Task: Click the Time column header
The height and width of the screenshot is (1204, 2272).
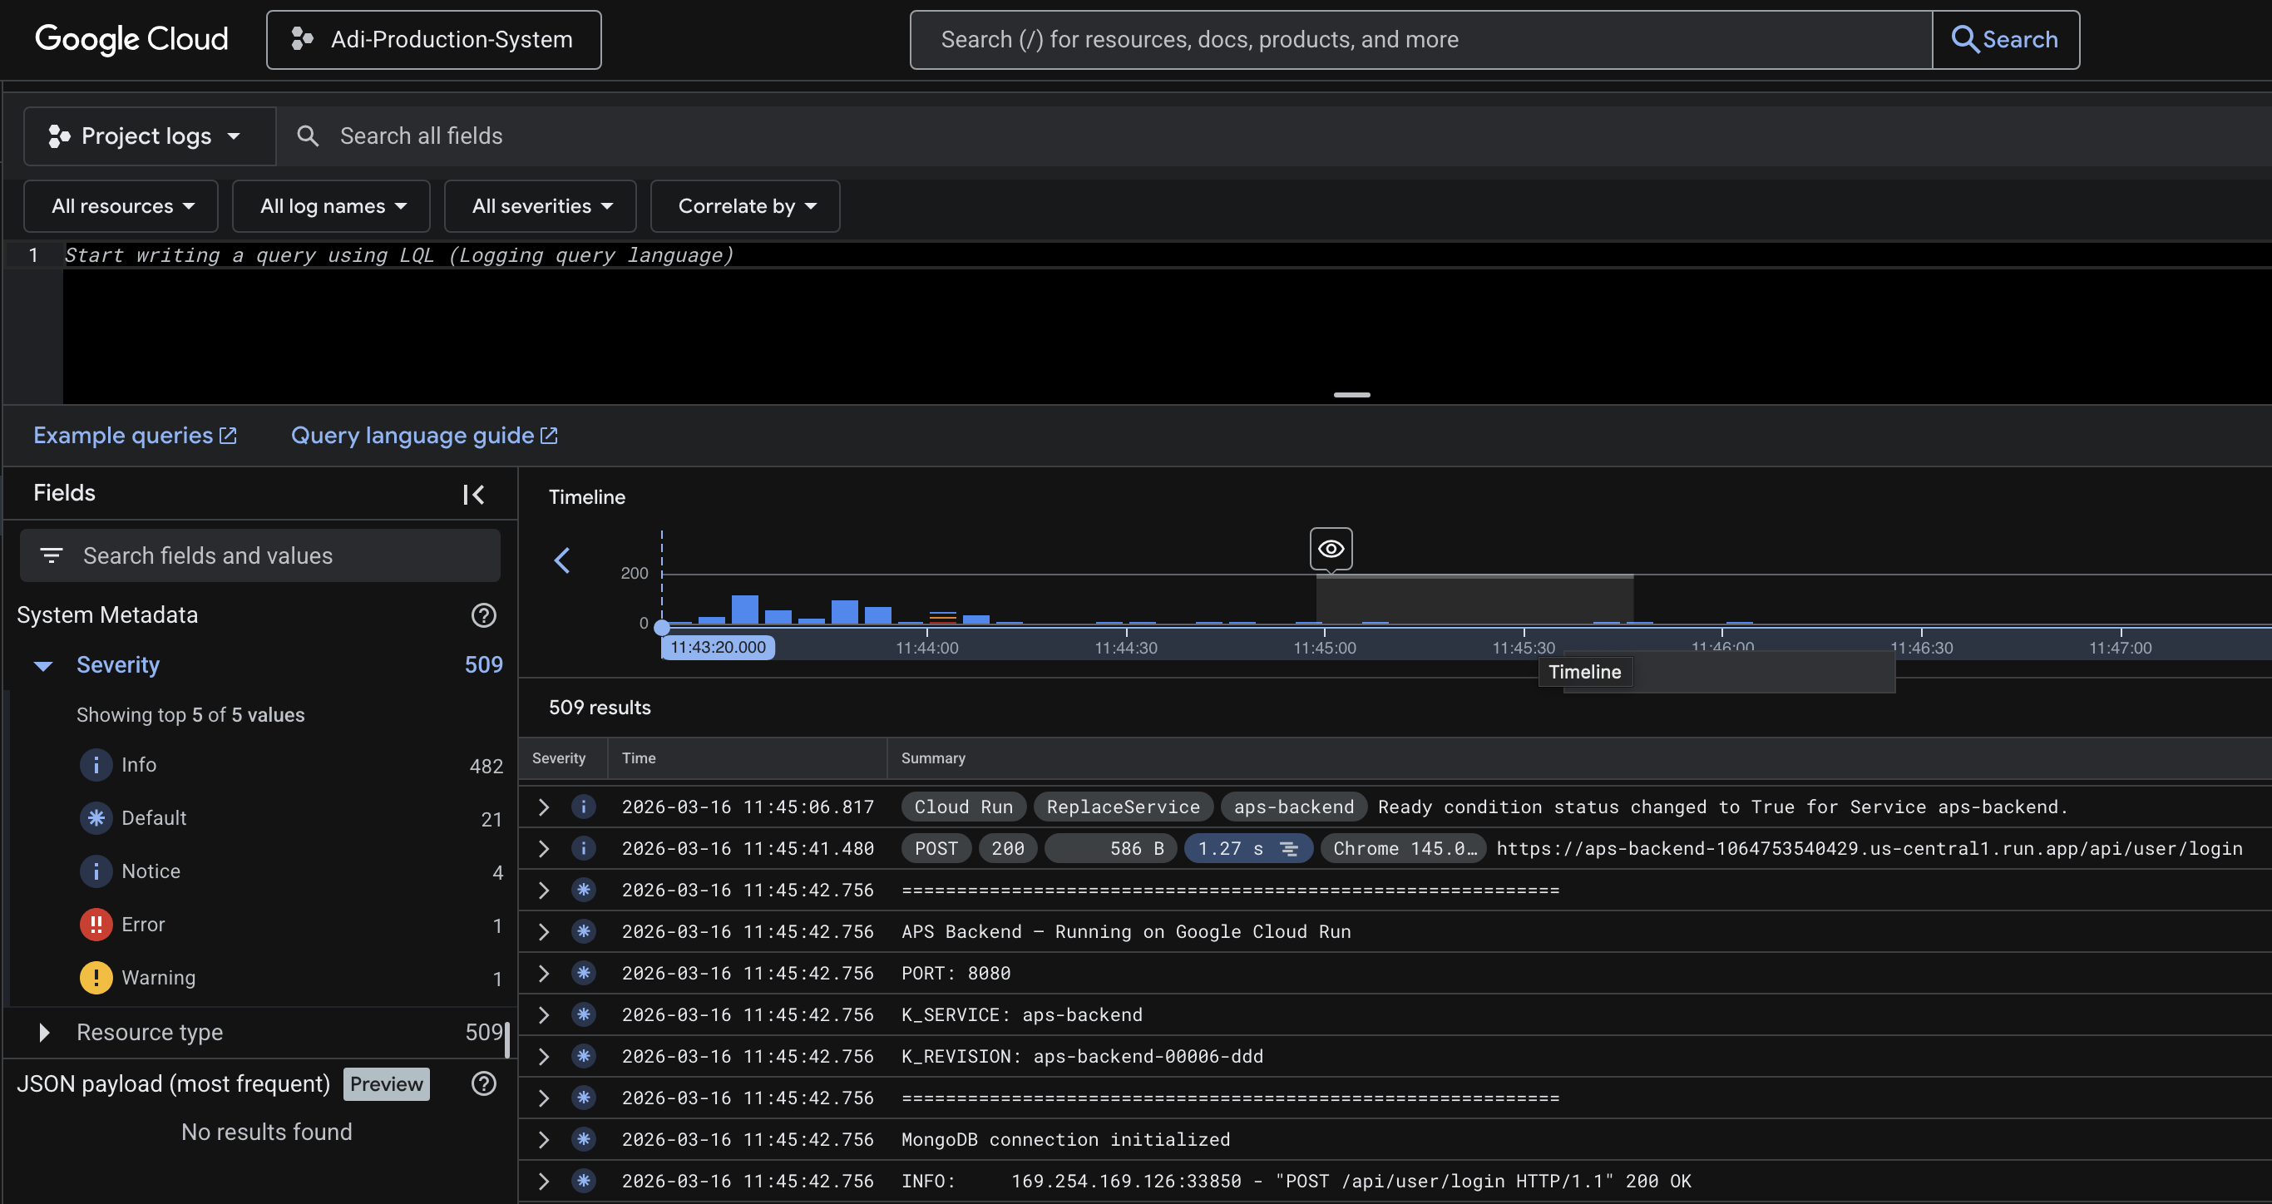Action: (639, 758)
